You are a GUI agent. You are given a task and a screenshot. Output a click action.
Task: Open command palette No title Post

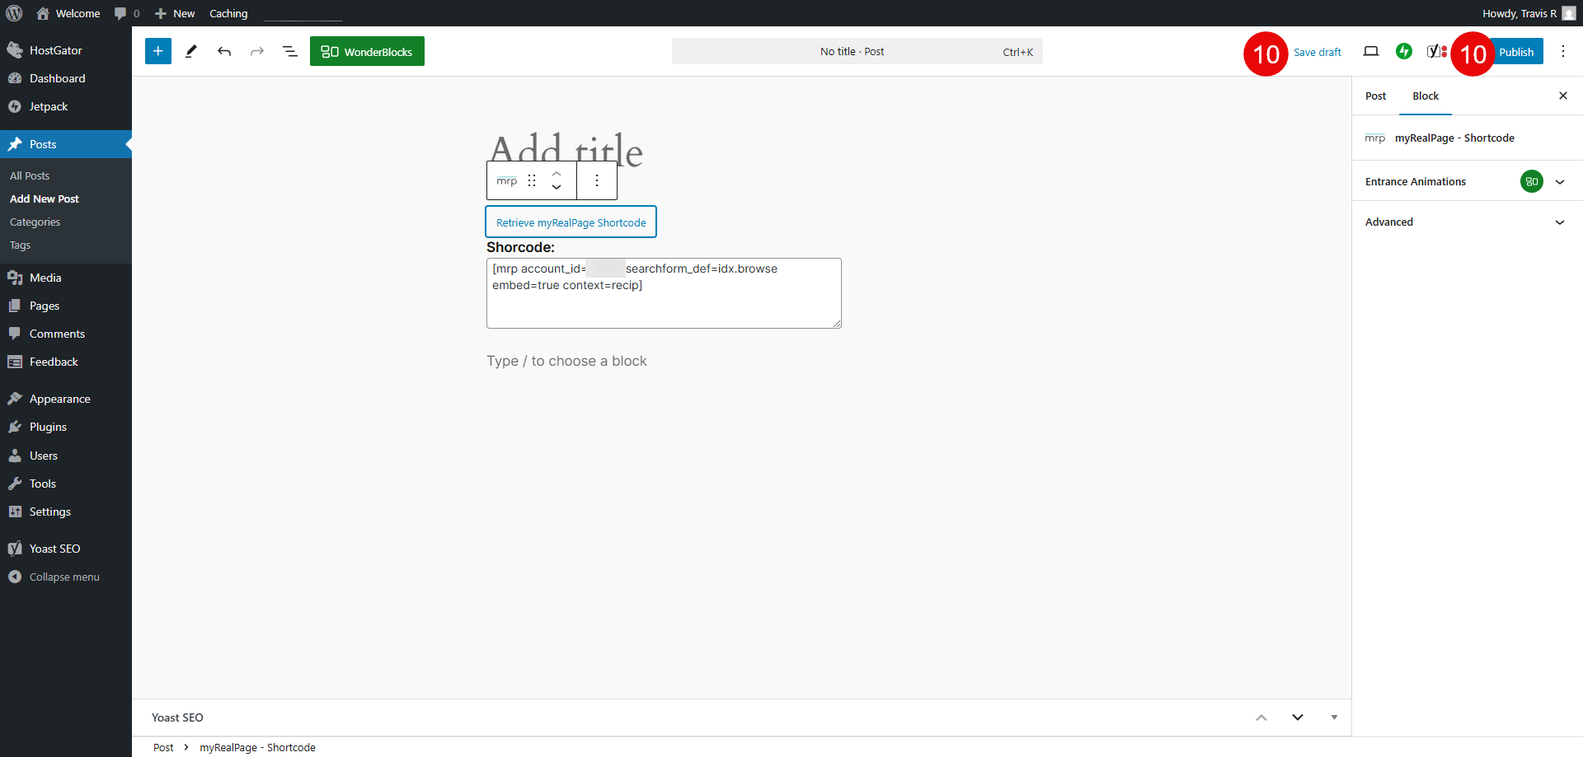[857, 51]
